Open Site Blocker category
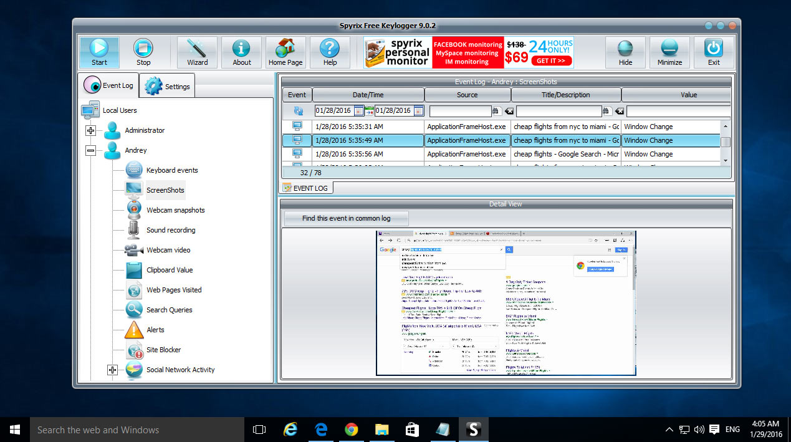The image size is (791, 442). pyautogui.click(x=163, y=350)
